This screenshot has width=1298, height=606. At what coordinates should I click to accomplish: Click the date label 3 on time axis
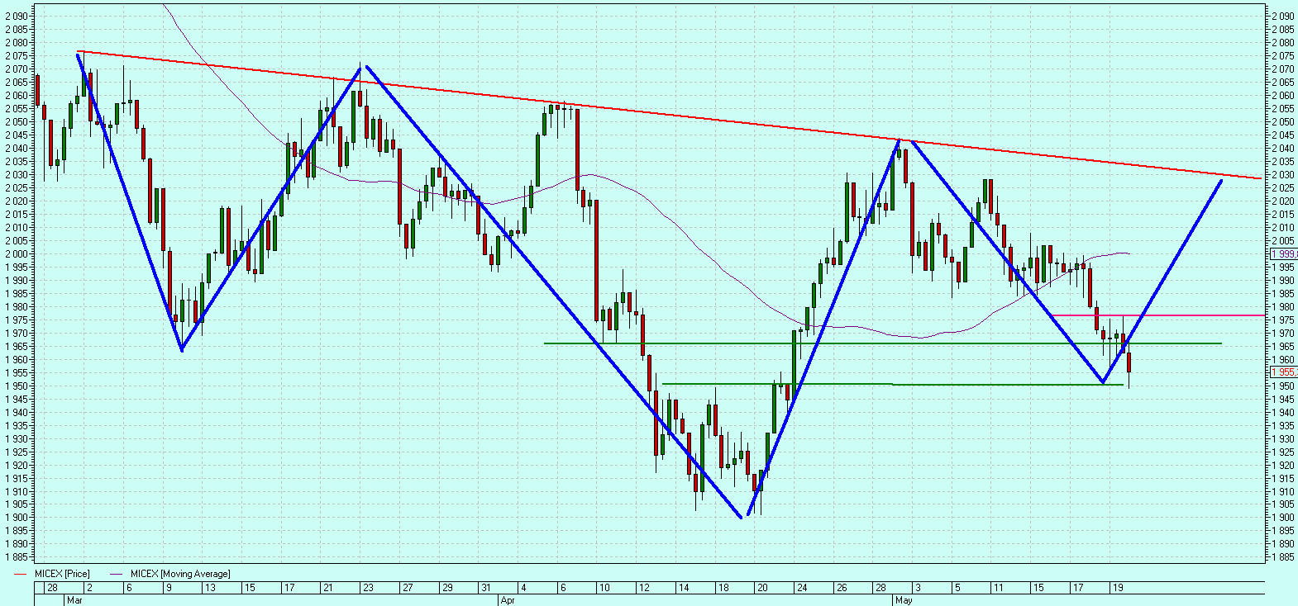[919, 588]
